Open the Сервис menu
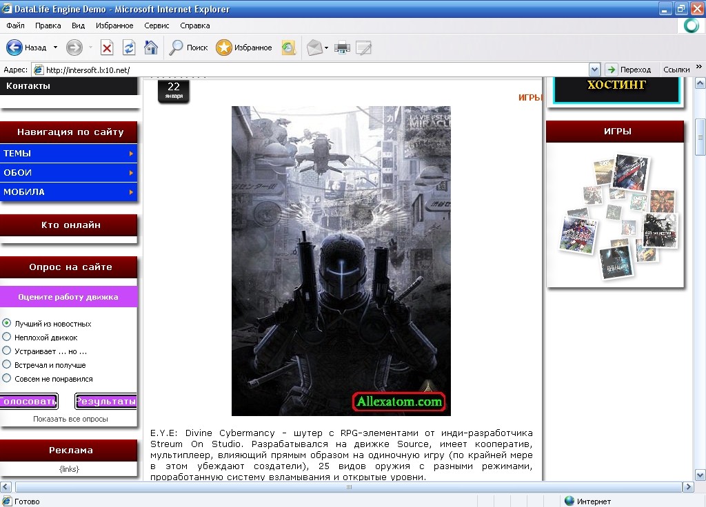Screen dimensions: 706x507 tap(157, 25)
